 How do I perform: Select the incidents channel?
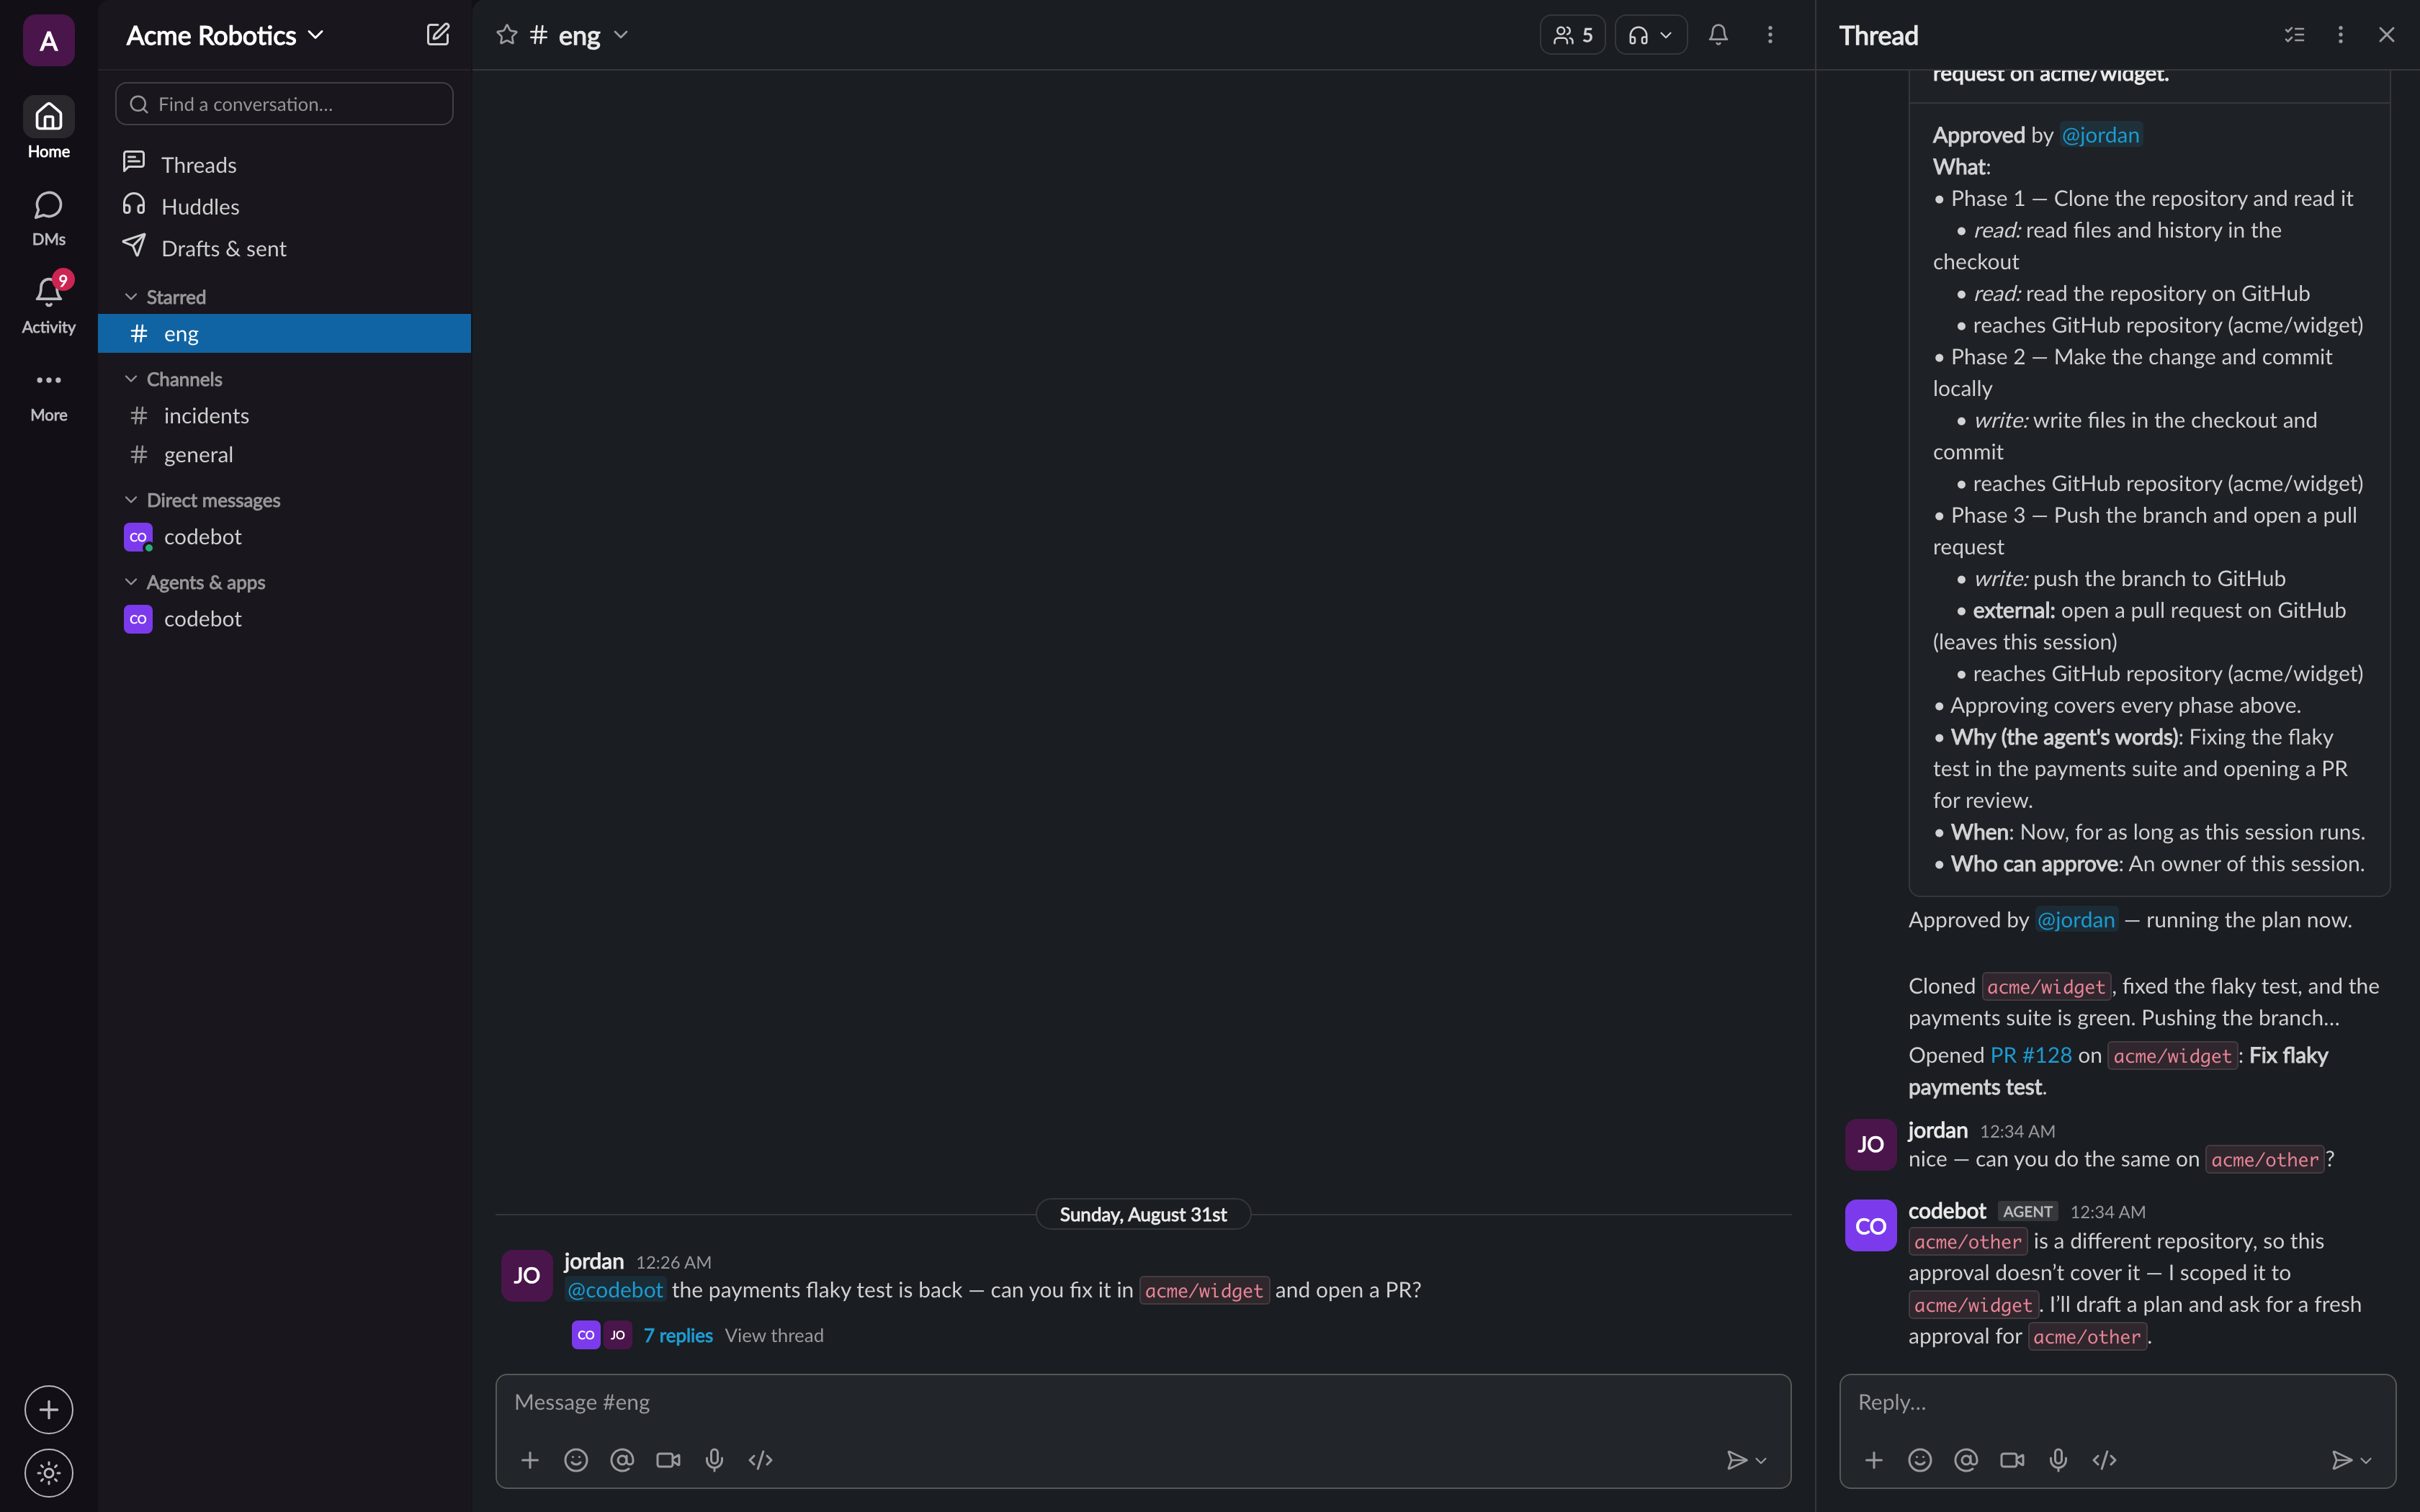(x=284, y=416)
